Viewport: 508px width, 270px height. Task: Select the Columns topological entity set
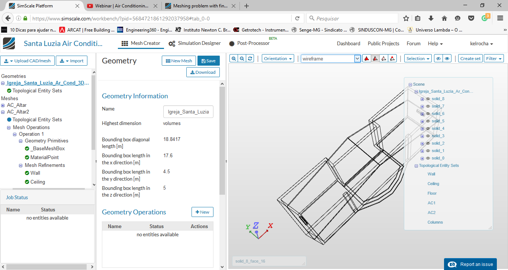[x=435, y=223]
